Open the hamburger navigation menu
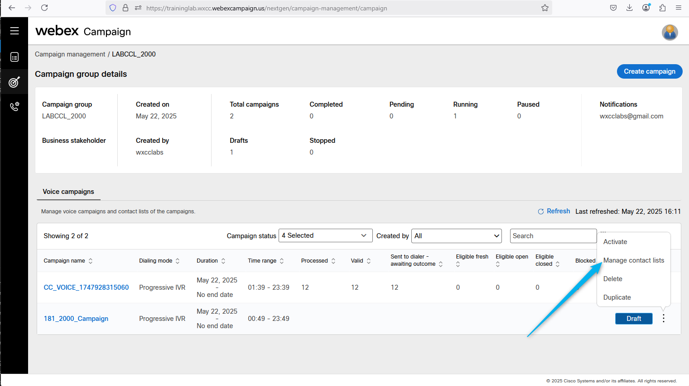The width and height of the screenshot is (689, 386). pos(14,31)
